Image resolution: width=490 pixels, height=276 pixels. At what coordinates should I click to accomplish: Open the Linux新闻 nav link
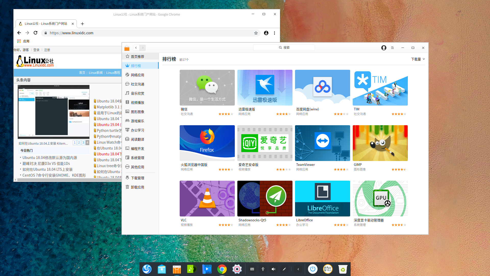pyautogui.click(x=96, y=73)
